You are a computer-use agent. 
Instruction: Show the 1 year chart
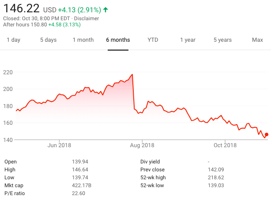pos(188,40)
